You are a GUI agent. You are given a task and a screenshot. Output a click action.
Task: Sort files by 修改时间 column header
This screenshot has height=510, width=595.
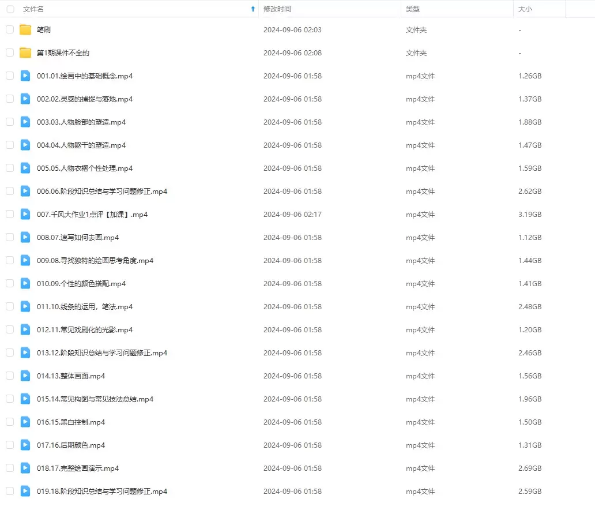[x=277, y=9]
